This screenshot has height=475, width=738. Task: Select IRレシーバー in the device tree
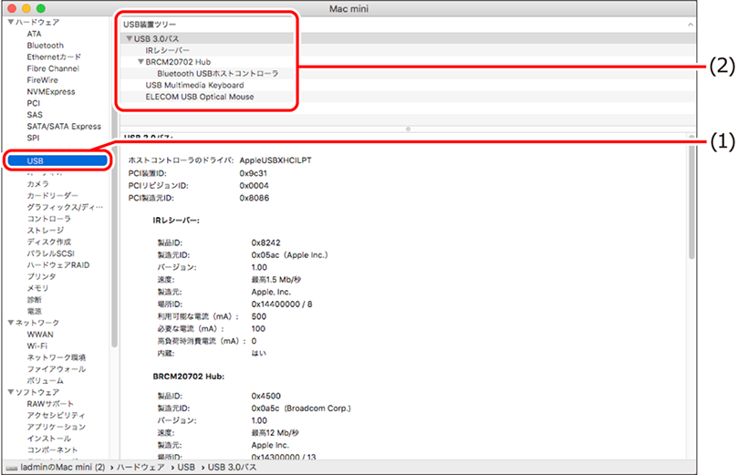[168, 50]
